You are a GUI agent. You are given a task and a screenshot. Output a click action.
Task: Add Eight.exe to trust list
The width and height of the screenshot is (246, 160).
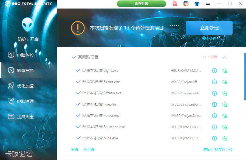pyautogui.click(x=225, y=71)
